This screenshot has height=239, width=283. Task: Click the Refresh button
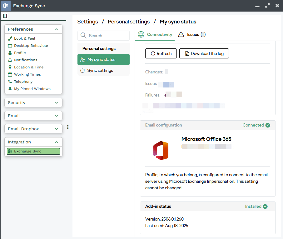point(161,53)
